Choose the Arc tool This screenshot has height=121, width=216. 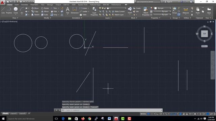click(x=22, y=10)
